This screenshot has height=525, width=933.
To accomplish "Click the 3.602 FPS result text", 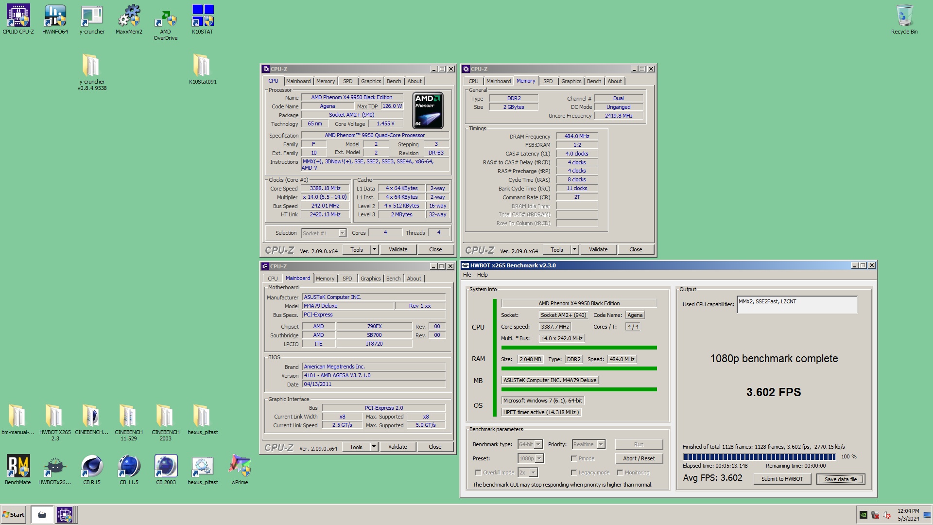I will click(x=774, y=392).
